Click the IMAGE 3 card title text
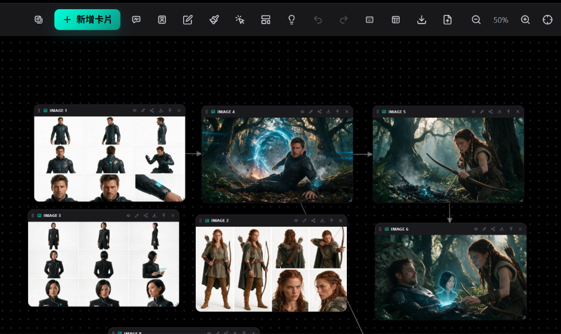 pos(52,215)
